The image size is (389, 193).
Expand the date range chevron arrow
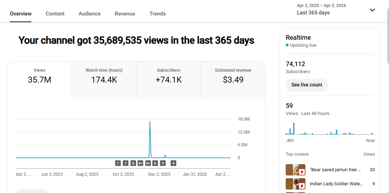(372, 10)
